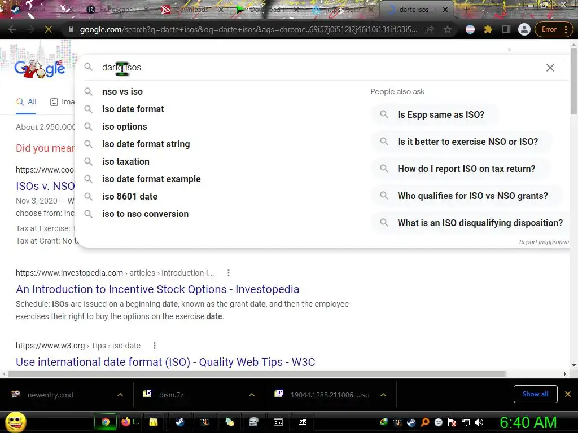
Task: Click 'Is Espp same as ISO?' question
Action: tap(435, 114)
